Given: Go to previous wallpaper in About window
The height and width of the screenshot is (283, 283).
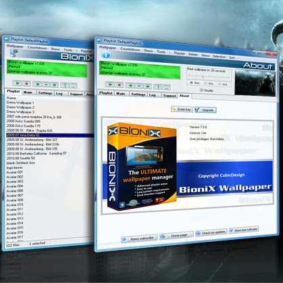Looking at the screenshot, I should point(130,86).
